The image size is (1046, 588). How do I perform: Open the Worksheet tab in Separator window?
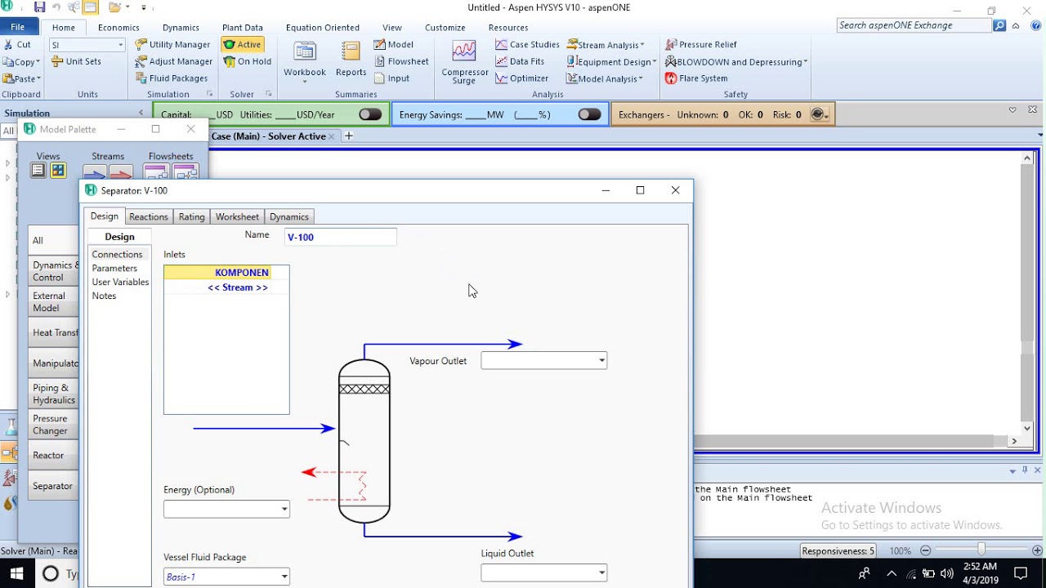click(237, 216)
